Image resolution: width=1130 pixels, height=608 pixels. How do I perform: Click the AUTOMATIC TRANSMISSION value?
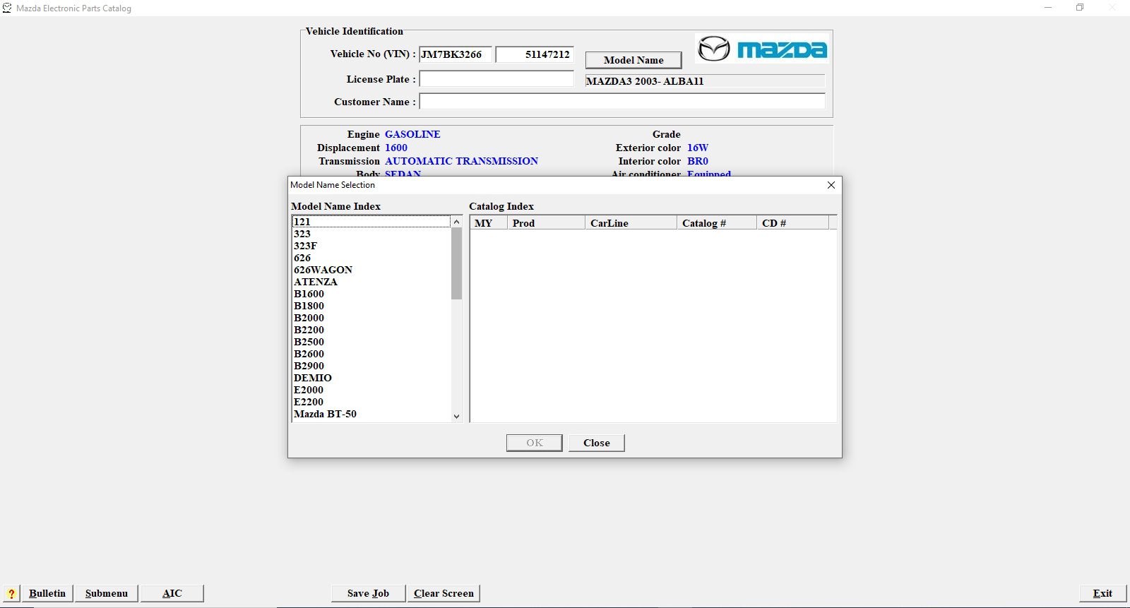461,161
